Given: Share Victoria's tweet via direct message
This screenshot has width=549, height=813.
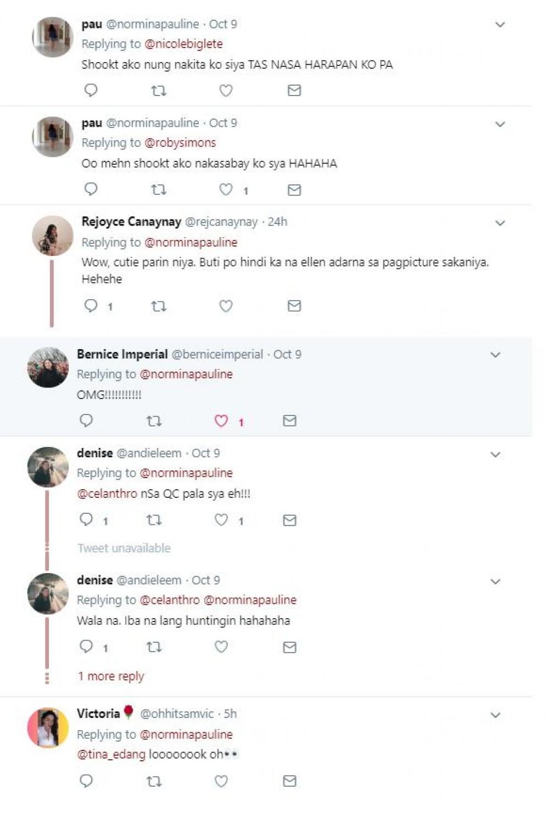Looking at the screenshot, I should pyautogui.click(x=289, y=781).
